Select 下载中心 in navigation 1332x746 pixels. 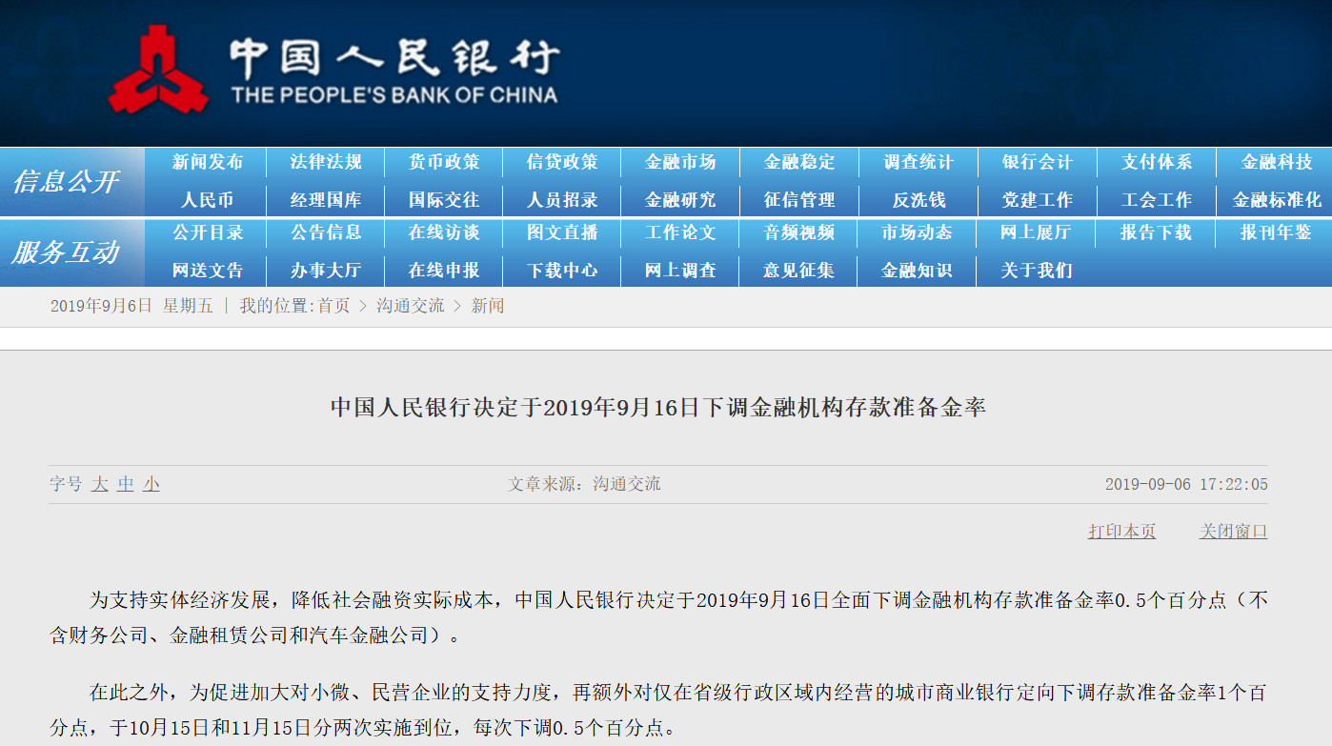562,271
